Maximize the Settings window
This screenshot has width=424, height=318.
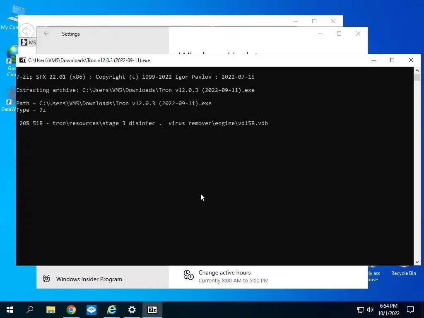click(339, 34)
